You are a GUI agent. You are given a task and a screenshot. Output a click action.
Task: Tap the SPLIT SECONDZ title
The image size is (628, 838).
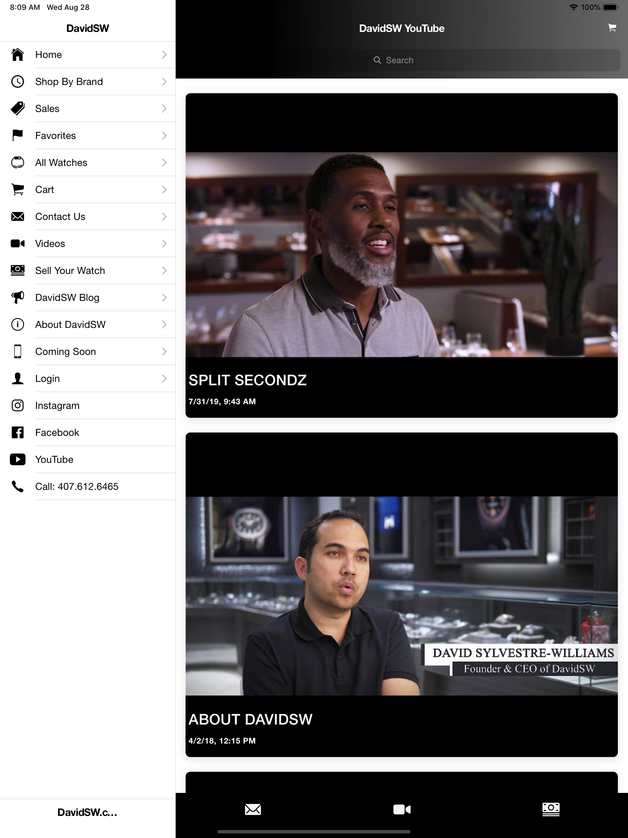pos(247,380)
